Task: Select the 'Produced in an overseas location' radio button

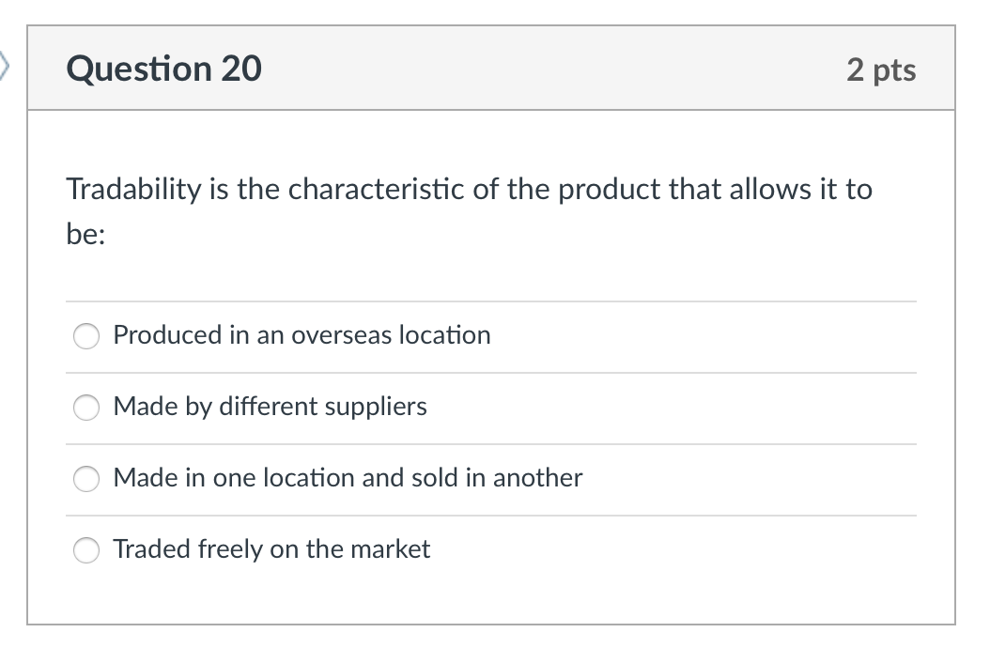Action: 85,335
